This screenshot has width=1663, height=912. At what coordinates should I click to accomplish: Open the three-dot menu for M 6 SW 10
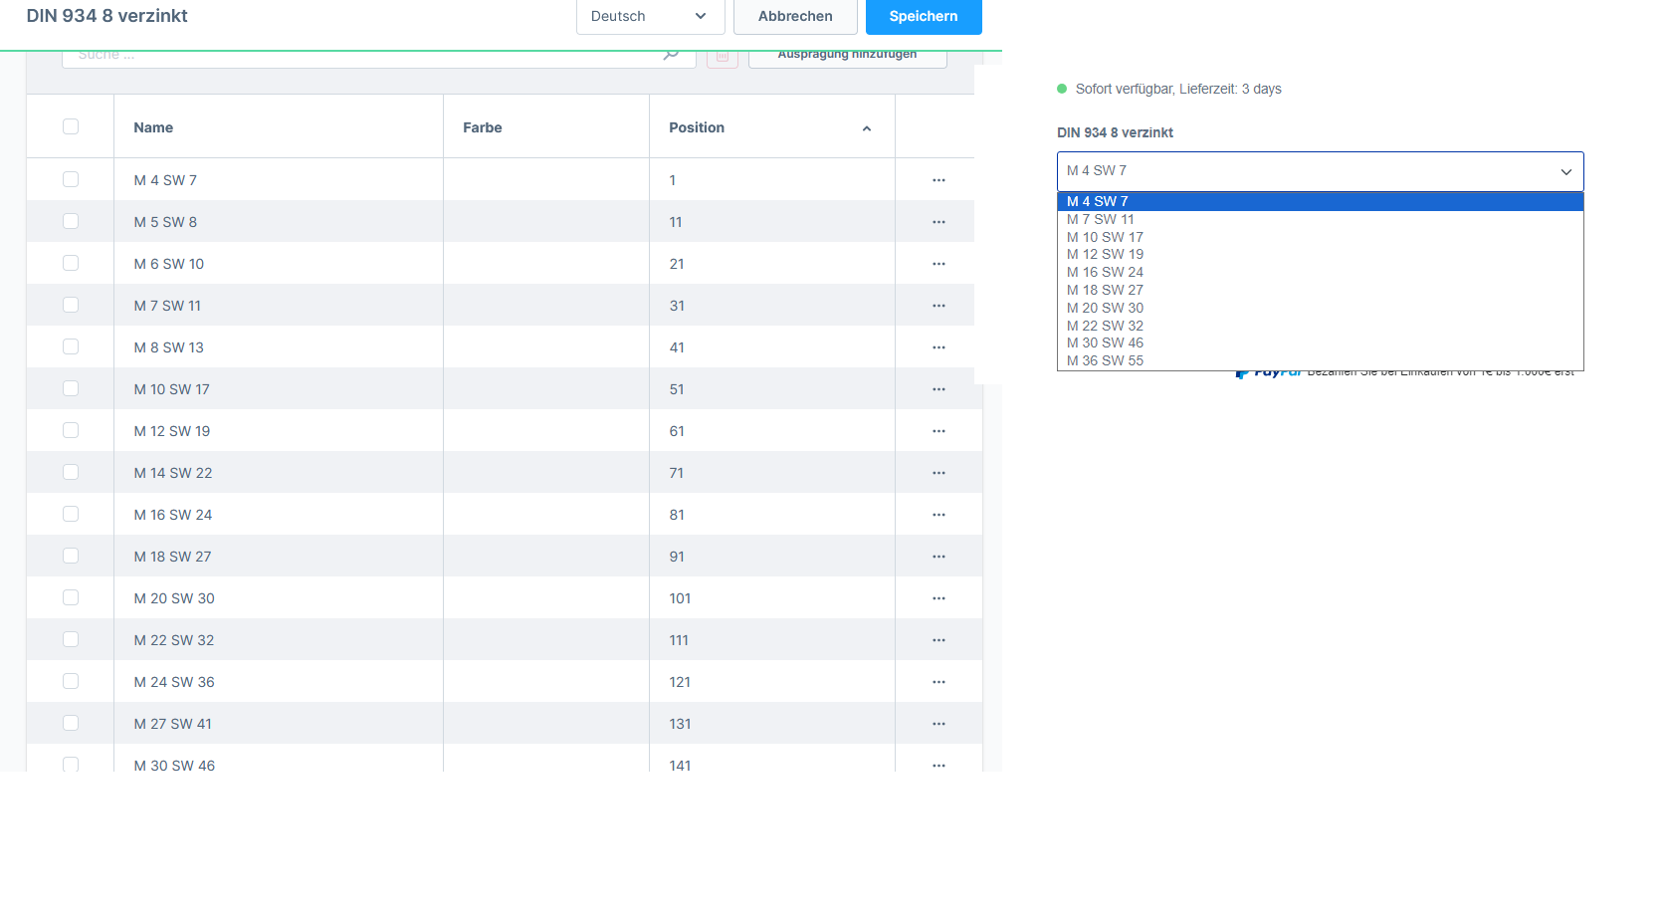(938, 264)
